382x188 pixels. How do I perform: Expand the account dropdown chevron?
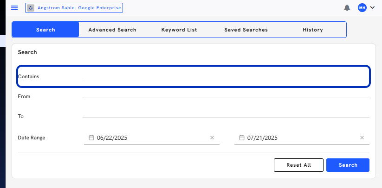[x=372, y=7]
